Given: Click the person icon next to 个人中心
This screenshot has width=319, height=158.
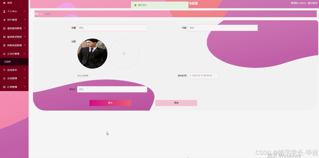Looking at the screenshot, I should pyautogui.click(x=4, y=11).
